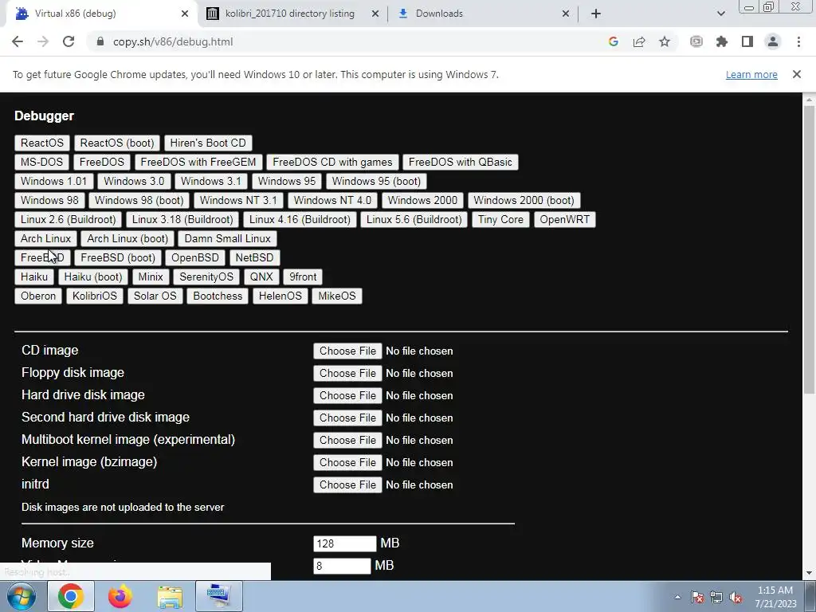Open the Windows Start menu

(21, 596)
